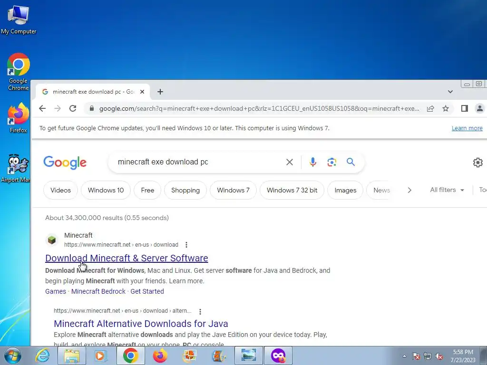Open taskbar clock showing 5:58 PM

pyautogui.click(x=463, y=356)
